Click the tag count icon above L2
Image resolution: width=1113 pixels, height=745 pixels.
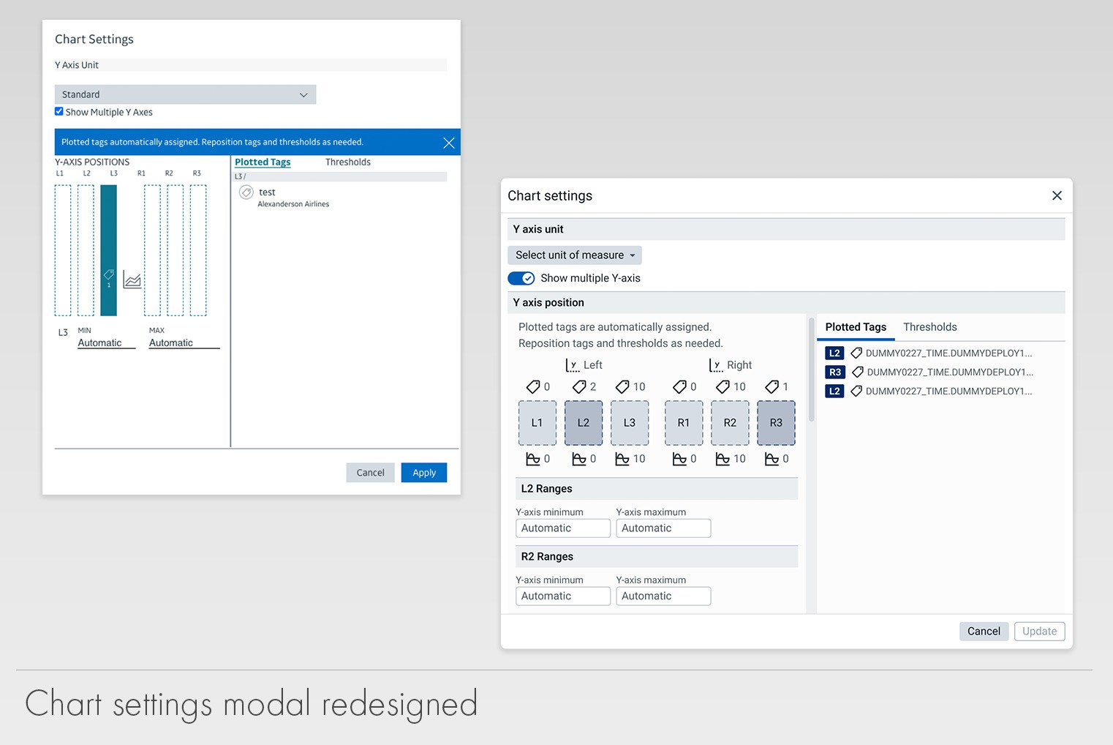(x=579, y=386)
